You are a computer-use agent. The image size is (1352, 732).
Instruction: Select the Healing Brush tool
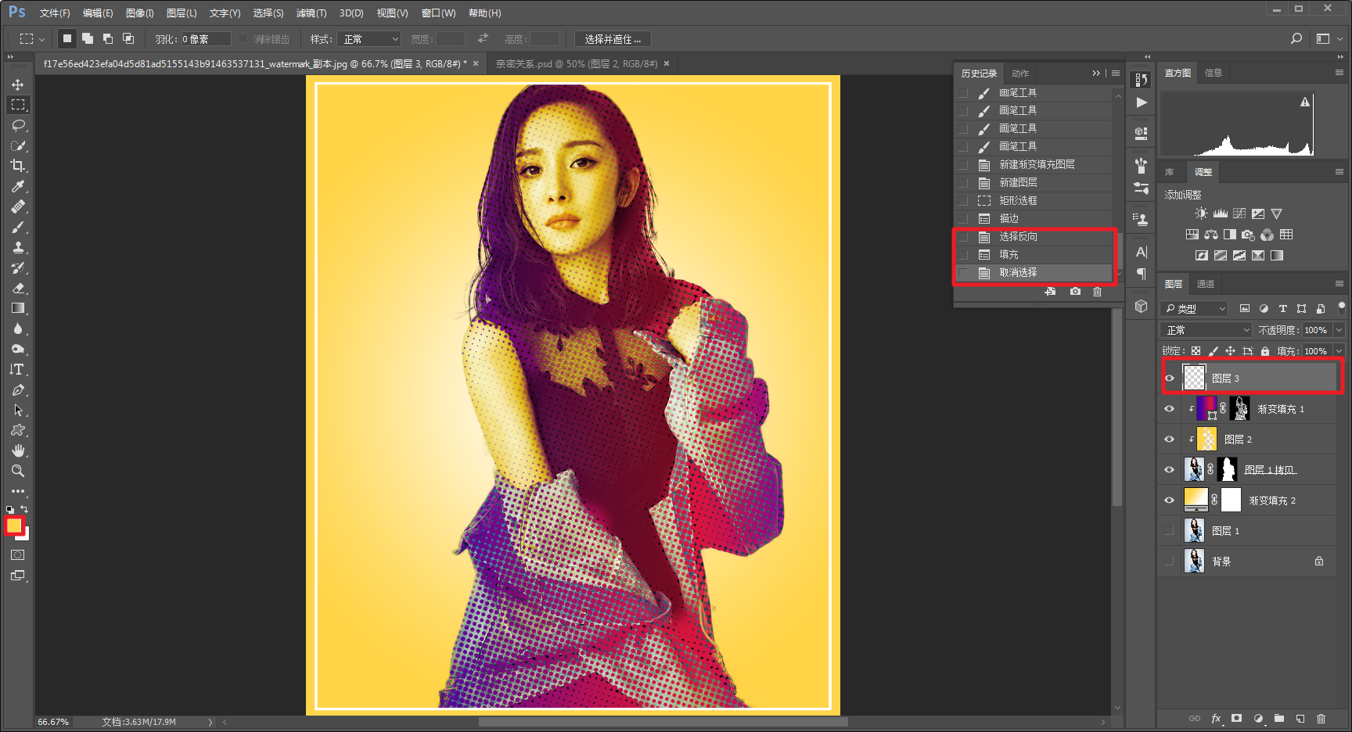pyautogui.click(x=18, y=206)
